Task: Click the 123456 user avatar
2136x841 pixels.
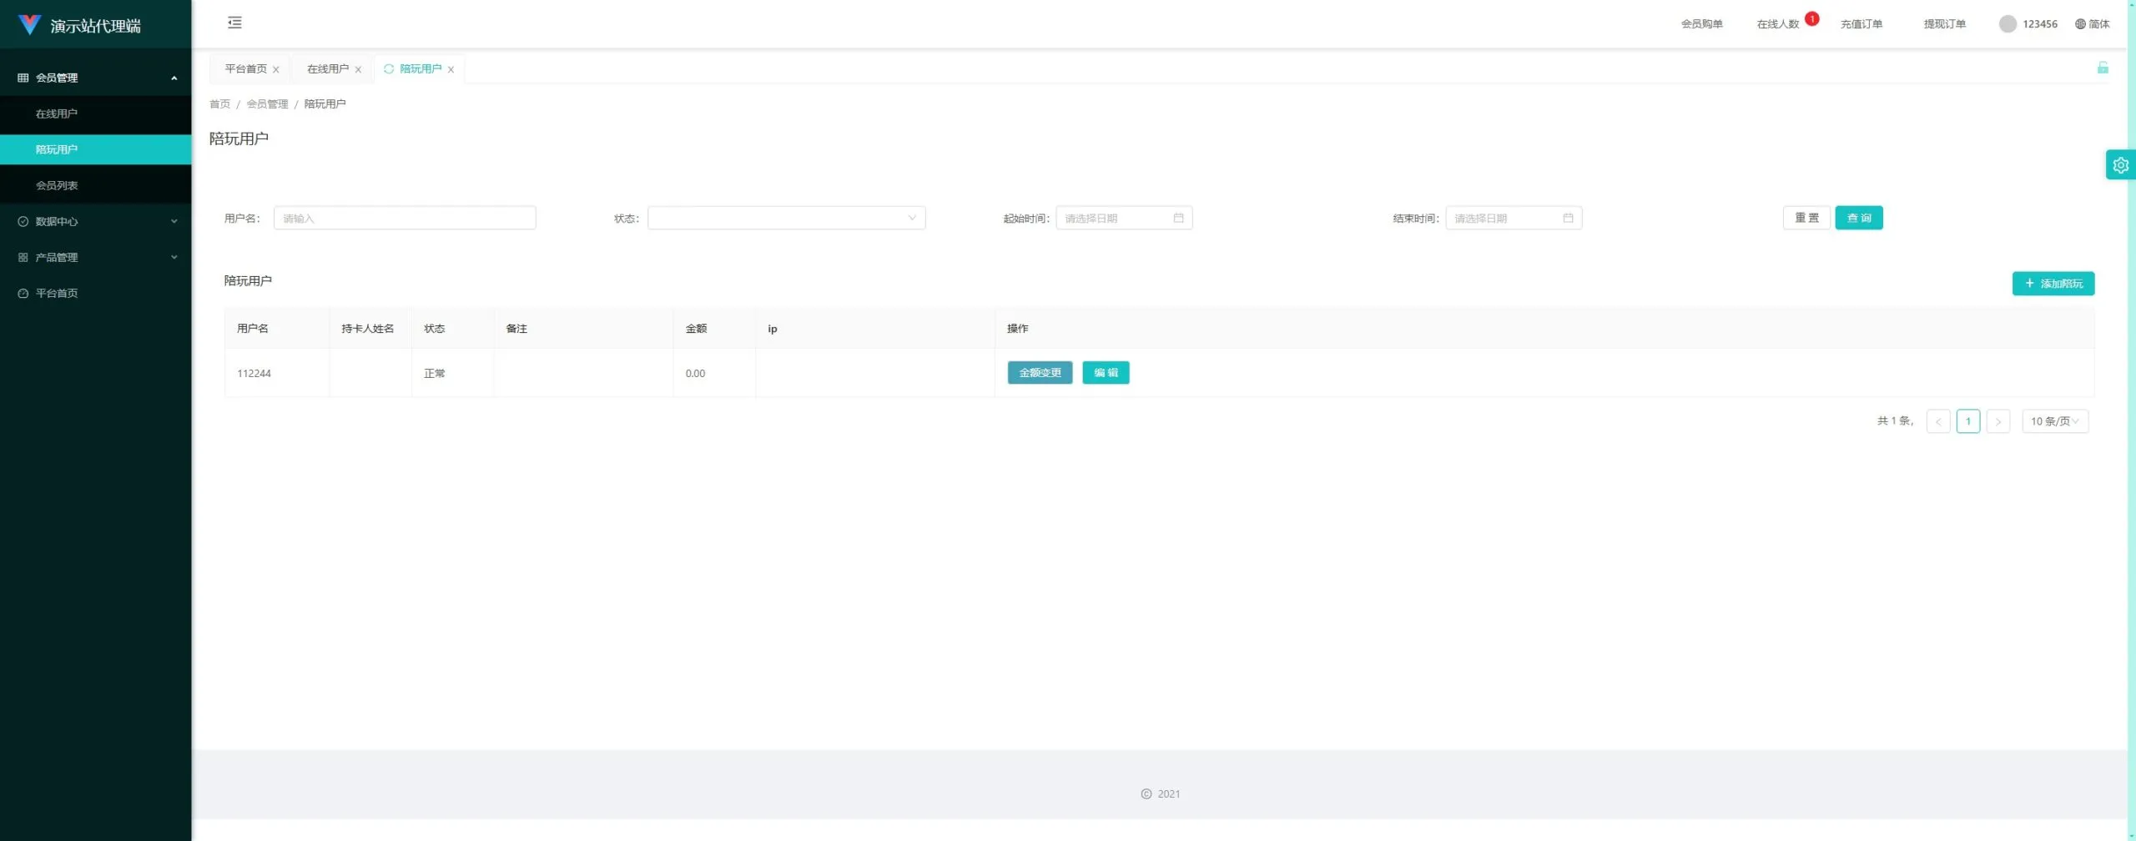Action: 2008,24
